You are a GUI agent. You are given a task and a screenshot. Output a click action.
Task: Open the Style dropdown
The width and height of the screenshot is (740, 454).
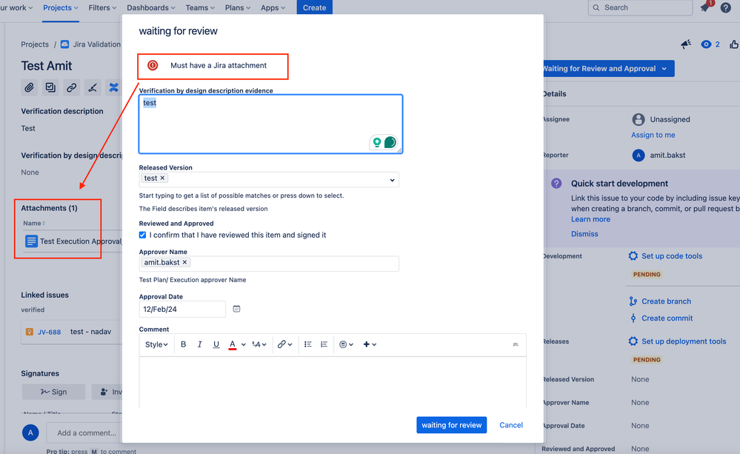tap(156, 344)
